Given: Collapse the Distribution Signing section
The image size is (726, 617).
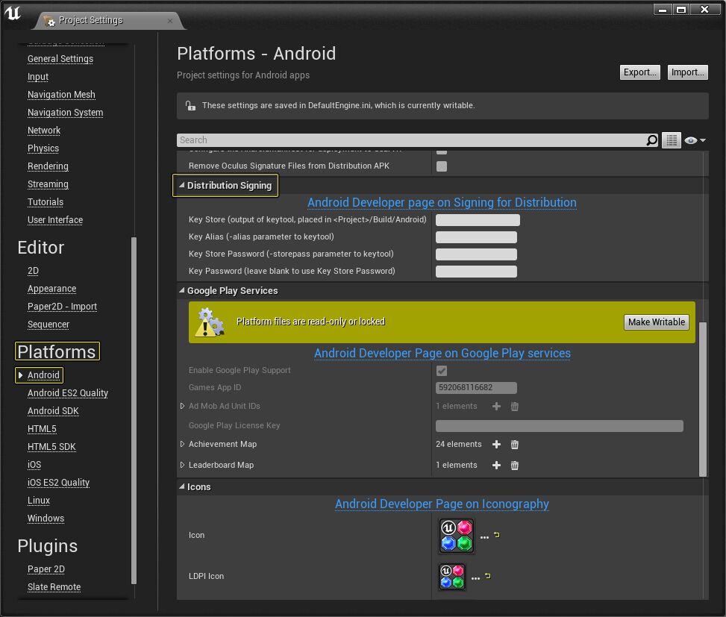Looking at the screenshot, I should tap(181, 186).
